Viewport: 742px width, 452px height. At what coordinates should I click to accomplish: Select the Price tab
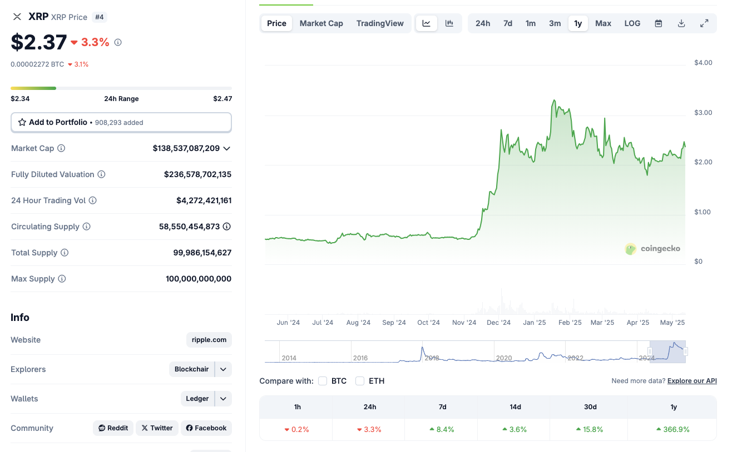point(276,23)
